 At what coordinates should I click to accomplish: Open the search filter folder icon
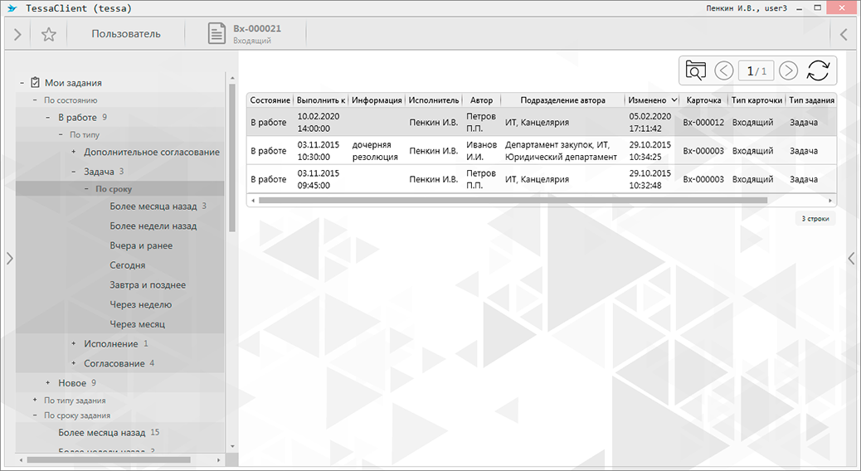point(695,70)
